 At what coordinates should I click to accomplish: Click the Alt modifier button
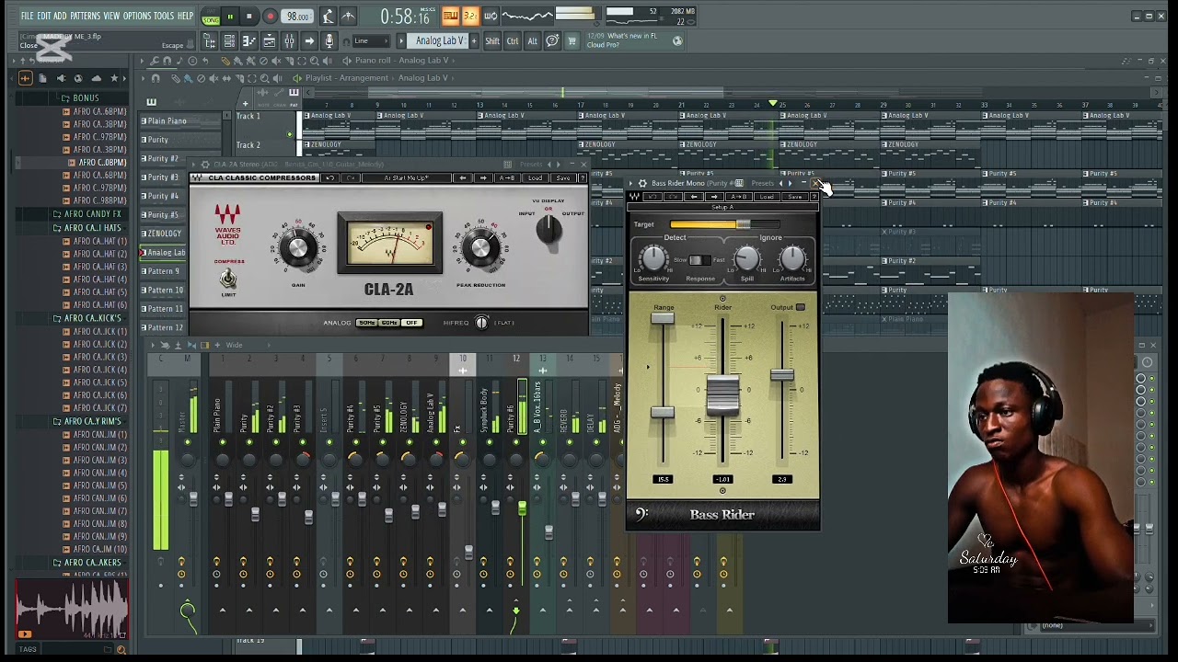point(532,40)
